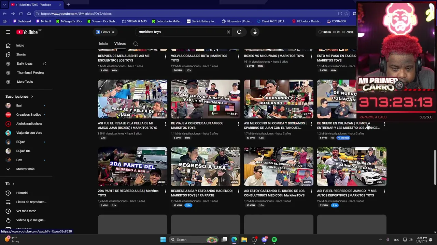
Task: Click the YouTube logo
Action: point(27,32)
